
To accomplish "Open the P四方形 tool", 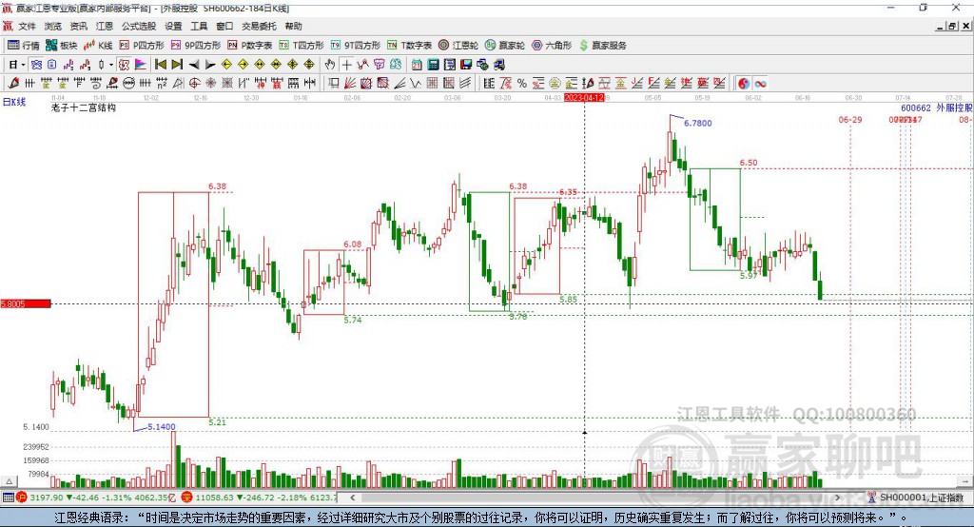I will point(142,46).
